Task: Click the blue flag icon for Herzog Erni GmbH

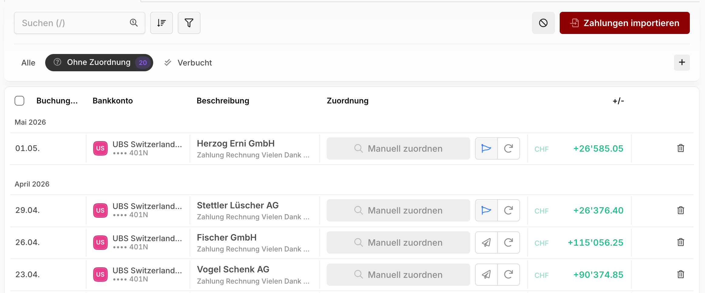Action: [x=486, y=149]
